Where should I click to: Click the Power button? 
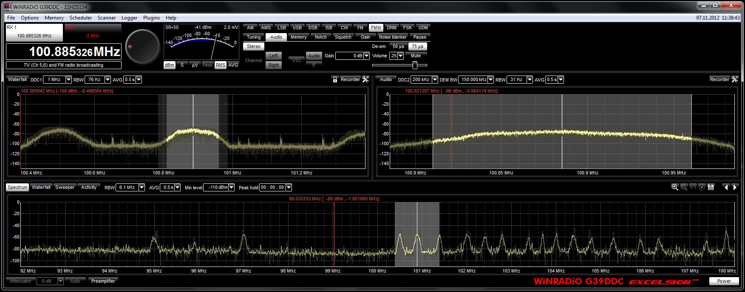coord(724,281)
